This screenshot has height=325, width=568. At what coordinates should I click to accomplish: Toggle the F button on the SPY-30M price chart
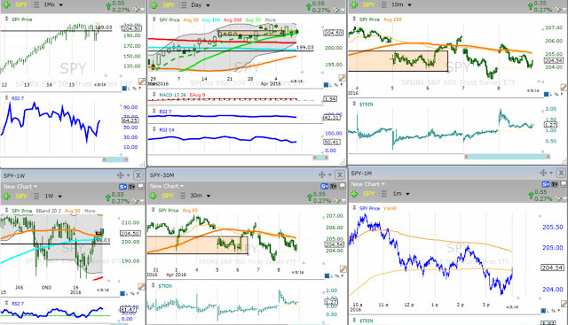tap(342, 275)
